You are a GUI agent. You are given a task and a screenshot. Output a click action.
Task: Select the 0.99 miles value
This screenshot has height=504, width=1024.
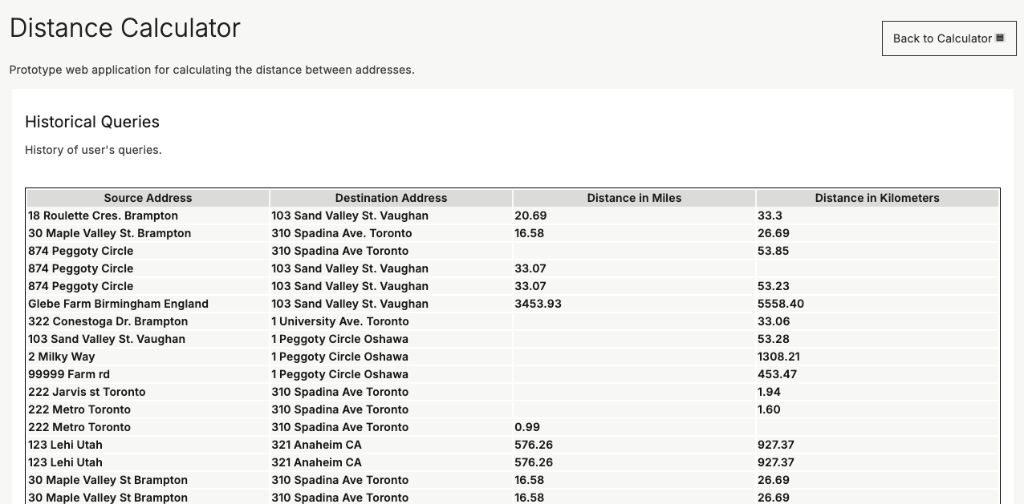coord(527,427)
